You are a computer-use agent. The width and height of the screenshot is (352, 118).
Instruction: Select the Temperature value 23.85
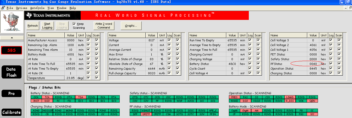click(x=71, y=78)
